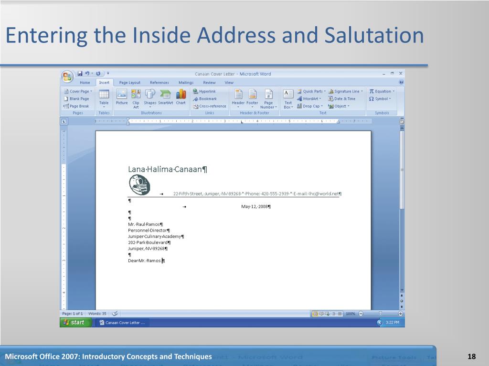The height and width of the screenshot is (366, 489).
Task: Open the Symbol menu
Action: click(380, 99)
